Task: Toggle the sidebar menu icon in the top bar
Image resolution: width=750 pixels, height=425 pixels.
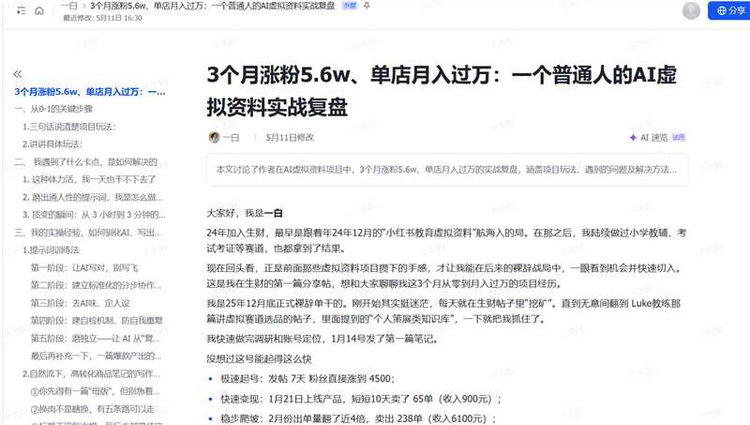Action: click(x=21, y=10)
